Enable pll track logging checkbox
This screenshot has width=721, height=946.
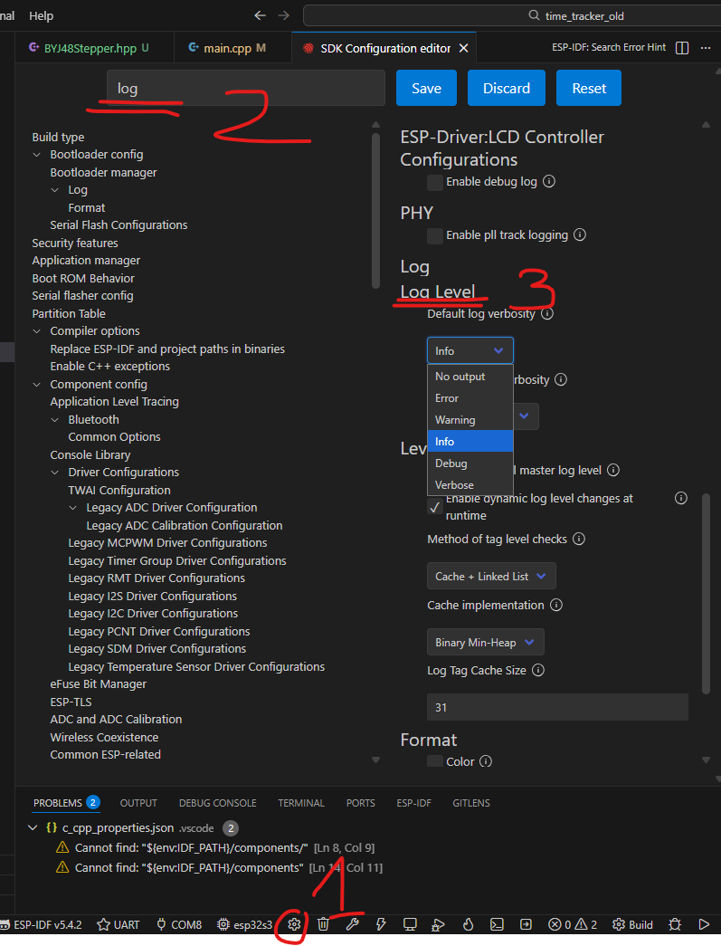pos(435,235)
